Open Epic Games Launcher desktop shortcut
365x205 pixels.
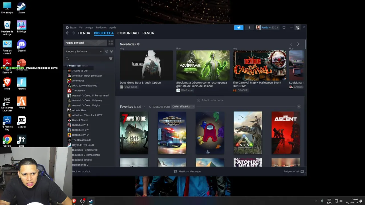click(7, 104)
